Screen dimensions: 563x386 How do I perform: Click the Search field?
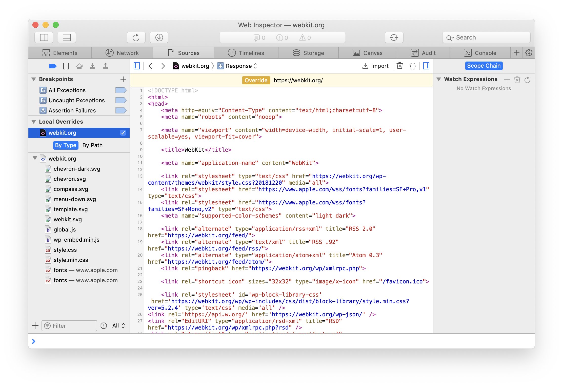click(486, 37)
